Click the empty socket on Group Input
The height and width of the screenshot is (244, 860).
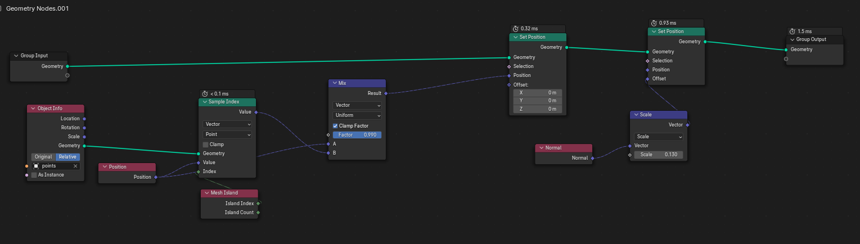coord(67,75)
